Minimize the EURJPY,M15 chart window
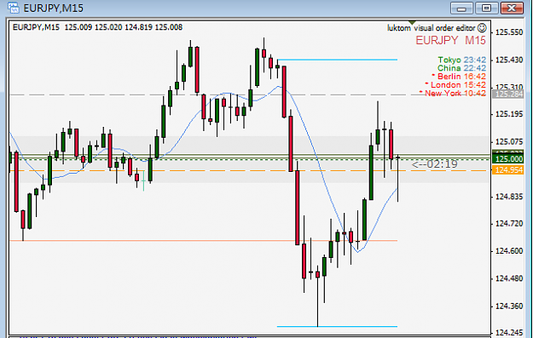The height and width of the screenshot is (338, 533). click(461, 8)
